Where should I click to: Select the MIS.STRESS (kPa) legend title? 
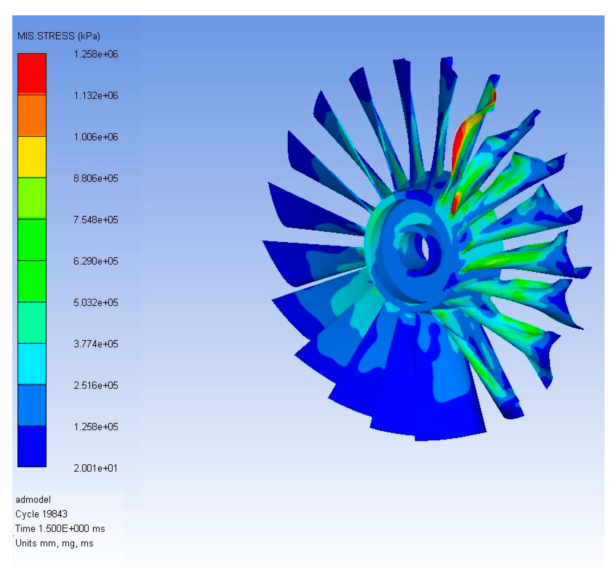coord(59,36)
